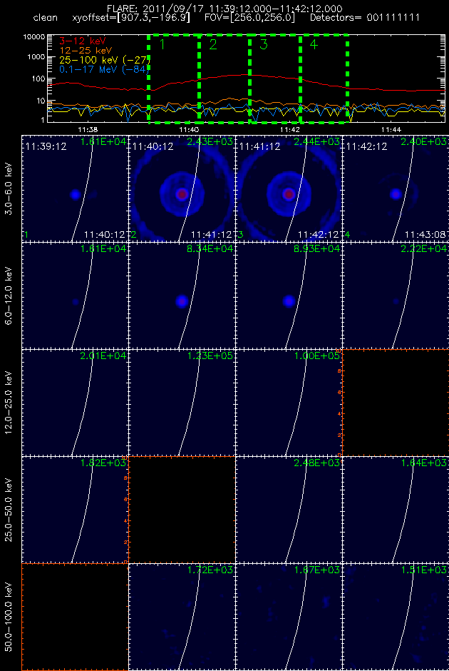This screenshot has height=671, width=449.
Task: Click the 6.0-12.0 keV peak value 1.61E+04
Action: tap(103, 248)
